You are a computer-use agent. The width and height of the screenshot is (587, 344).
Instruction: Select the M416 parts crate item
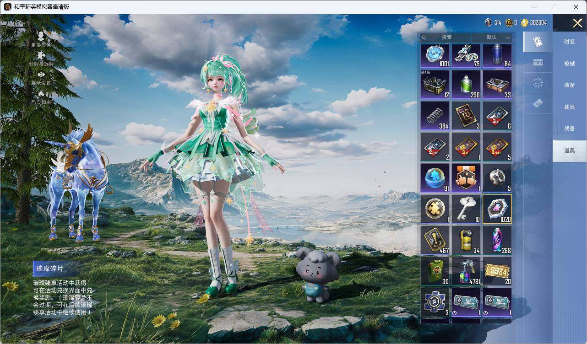pyautogui.click(x=435, y=84)
